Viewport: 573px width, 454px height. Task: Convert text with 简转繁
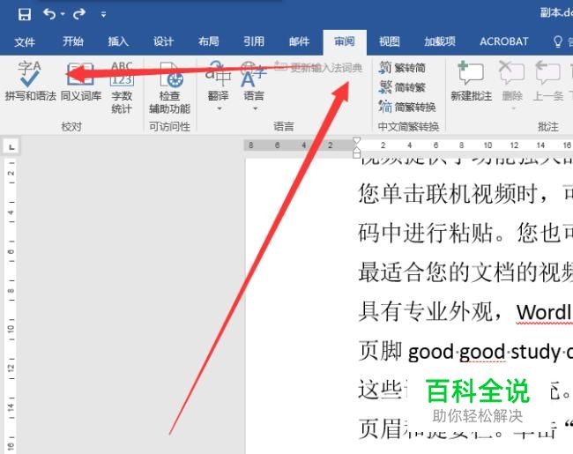pyautogui.click(x=402, y=87)
